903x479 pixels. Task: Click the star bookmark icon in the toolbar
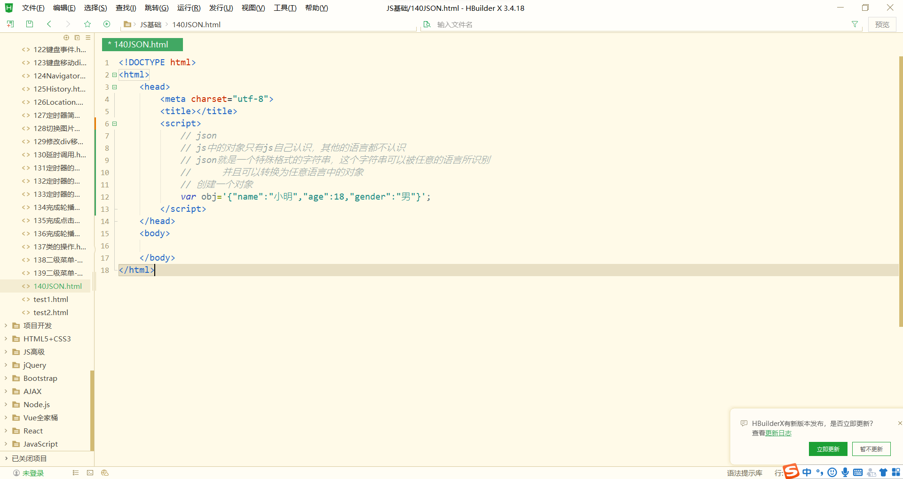87,24
